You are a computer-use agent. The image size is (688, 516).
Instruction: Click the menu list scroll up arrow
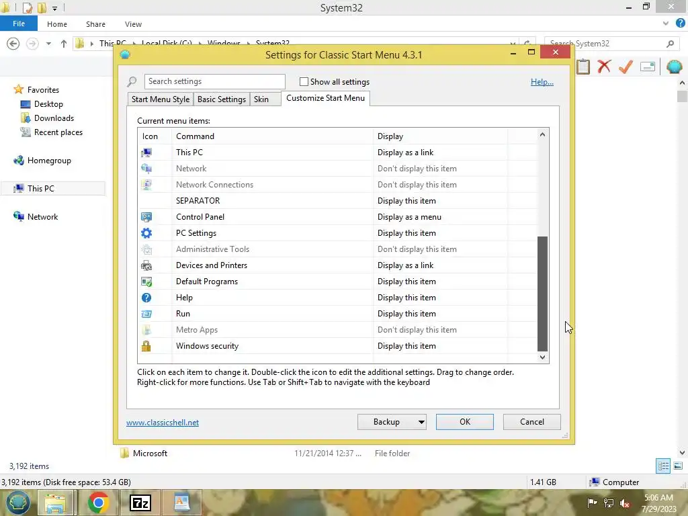pyautogui.click(x=542, y=134)
